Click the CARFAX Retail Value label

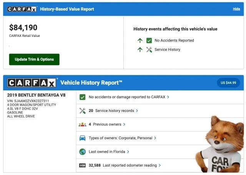(24, 36)
